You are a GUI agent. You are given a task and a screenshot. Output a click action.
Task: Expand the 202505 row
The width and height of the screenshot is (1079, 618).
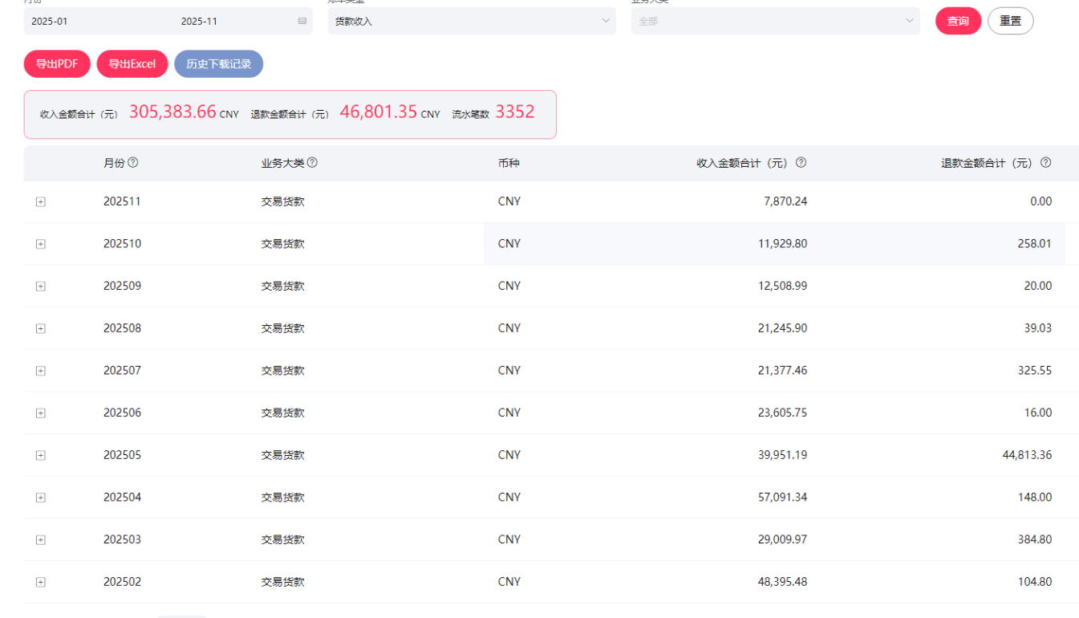(41, 455)
